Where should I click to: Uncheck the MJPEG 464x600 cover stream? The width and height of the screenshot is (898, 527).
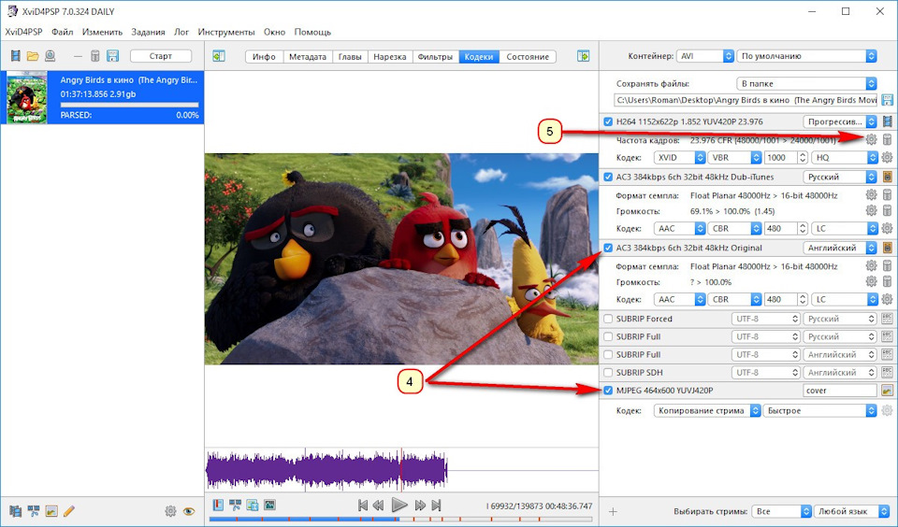(x=609, y=391)
